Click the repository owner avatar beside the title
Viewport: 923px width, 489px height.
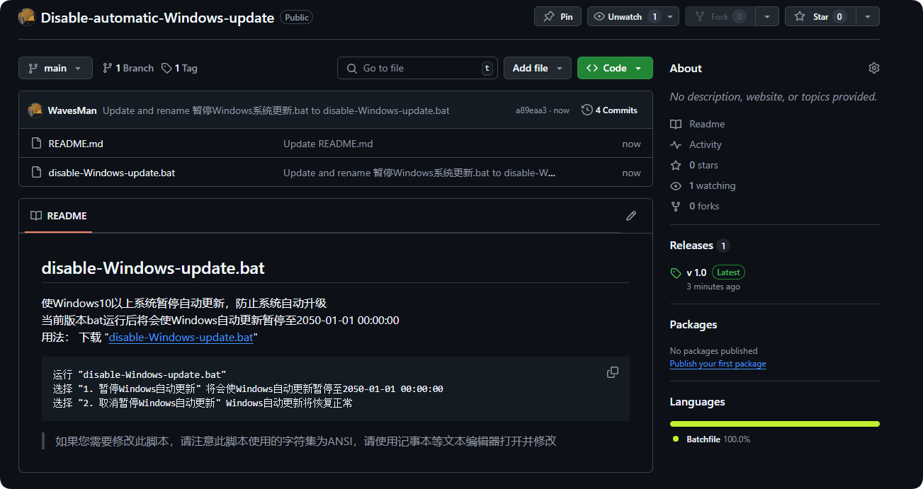pyautogui.click(x=27, y=17)
